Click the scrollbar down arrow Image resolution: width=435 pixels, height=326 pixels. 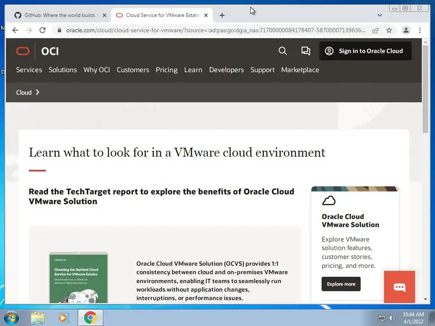tap(426, 299)
